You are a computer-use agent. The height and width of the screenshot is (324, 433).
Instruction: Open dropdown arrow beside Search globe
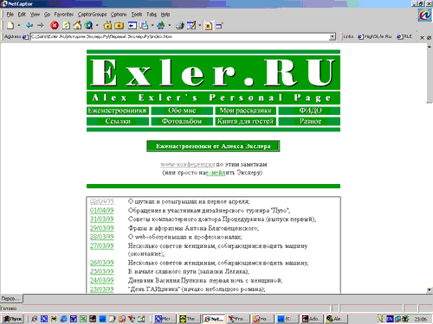click(x=97, y=26)
